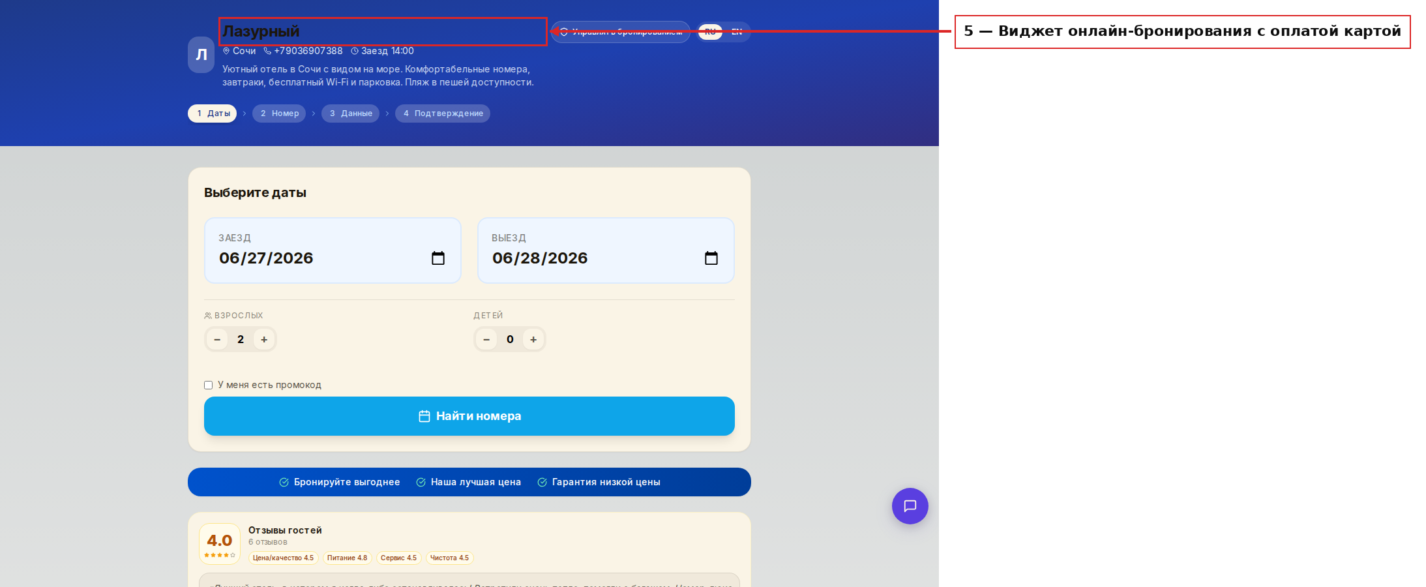Go to step 2 Номер
Image resolution: width=1426 pixels, height=587 pixels.
click(279, 113)
